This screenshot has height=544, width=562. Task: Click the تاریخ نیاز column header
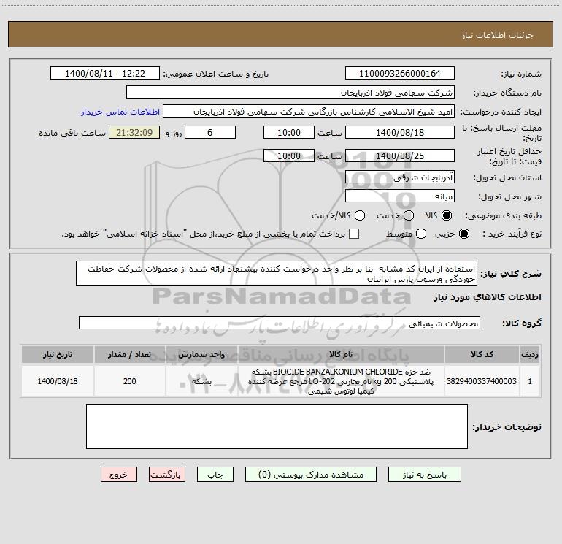coord(58,354)
